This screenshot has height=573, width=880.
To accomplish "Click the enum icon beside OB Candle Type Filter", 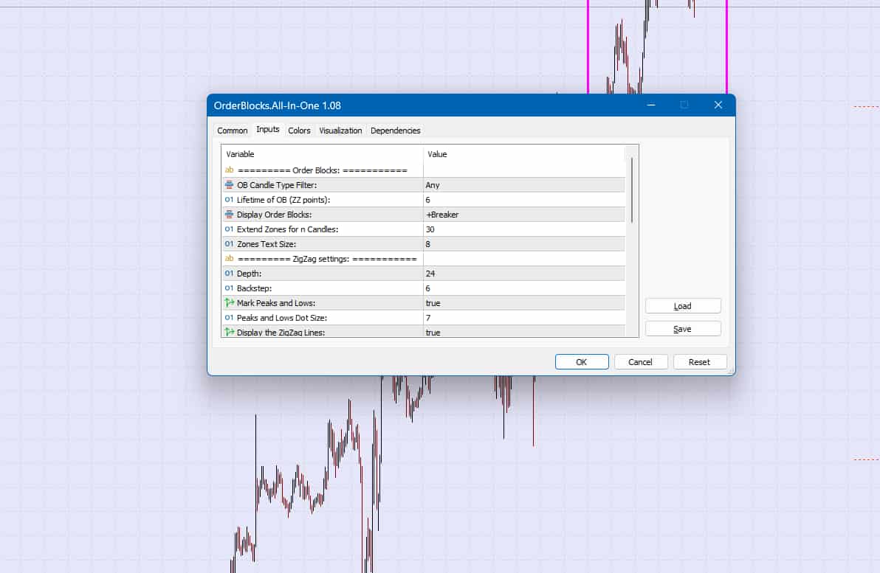I will click(x=229, y=185).
